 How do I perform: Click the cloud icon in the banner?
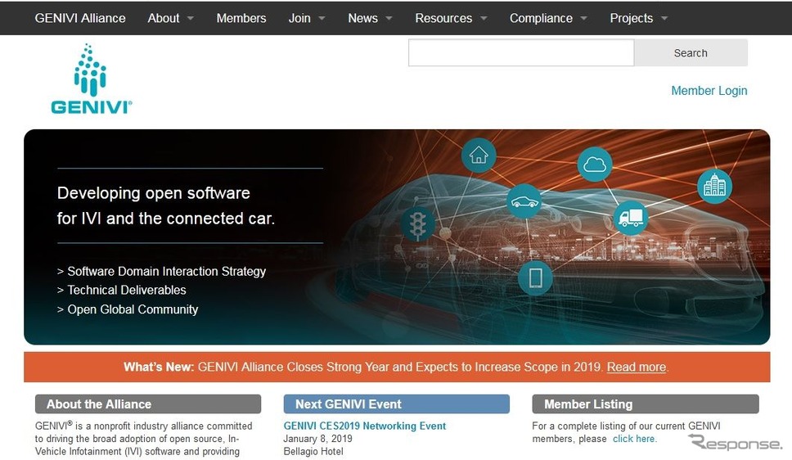click(595, 165)
